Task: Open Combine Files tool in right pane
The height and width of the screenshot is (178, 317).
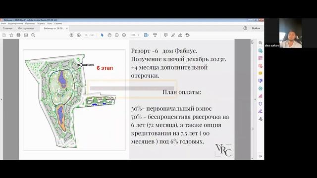Action: point(261,81)
